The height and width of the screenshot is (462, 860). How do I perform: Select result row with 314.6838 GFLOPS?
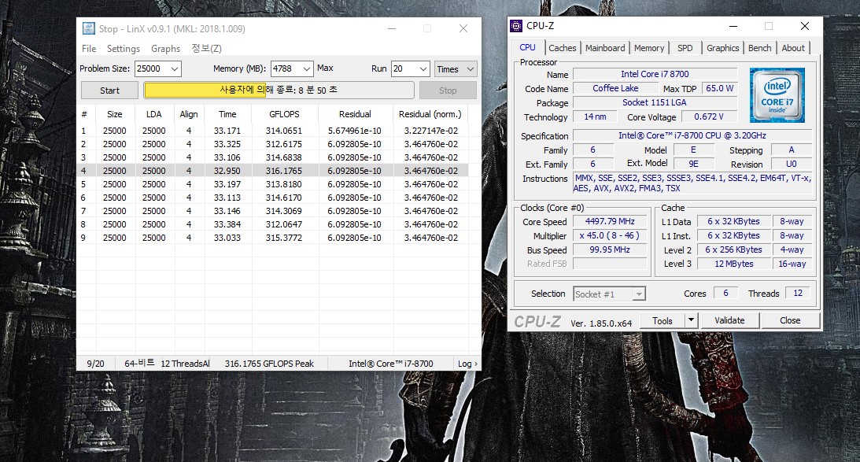[x=272, y=157]
